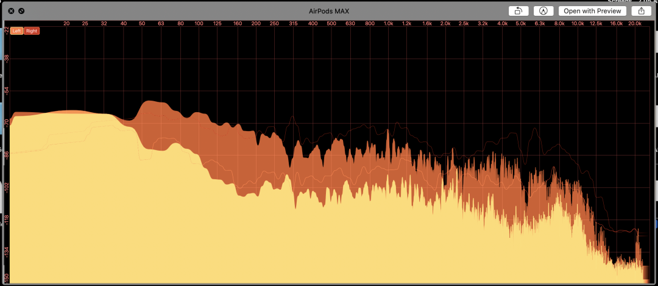Click the -70 dB axis label
Screen dimensions: 658x286
pyautogui.click(x=7, y=123)
